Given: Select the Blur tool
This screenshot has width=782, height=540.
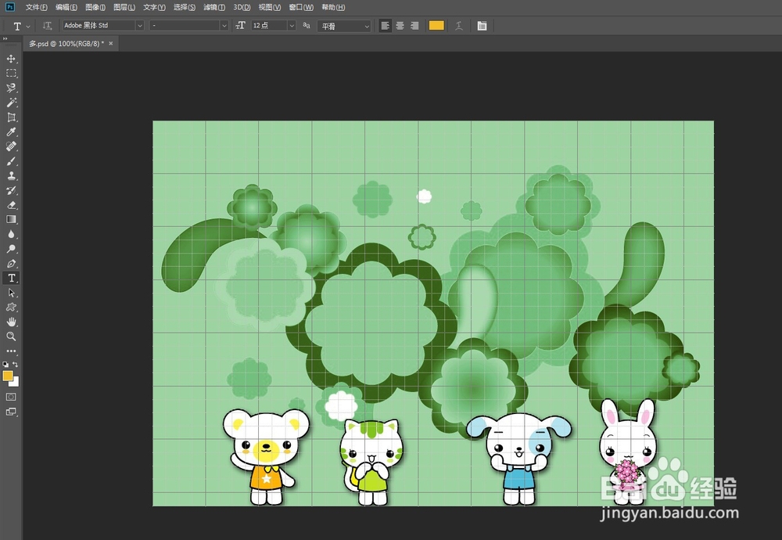Looking at the screenshot, I should point(11,234).
